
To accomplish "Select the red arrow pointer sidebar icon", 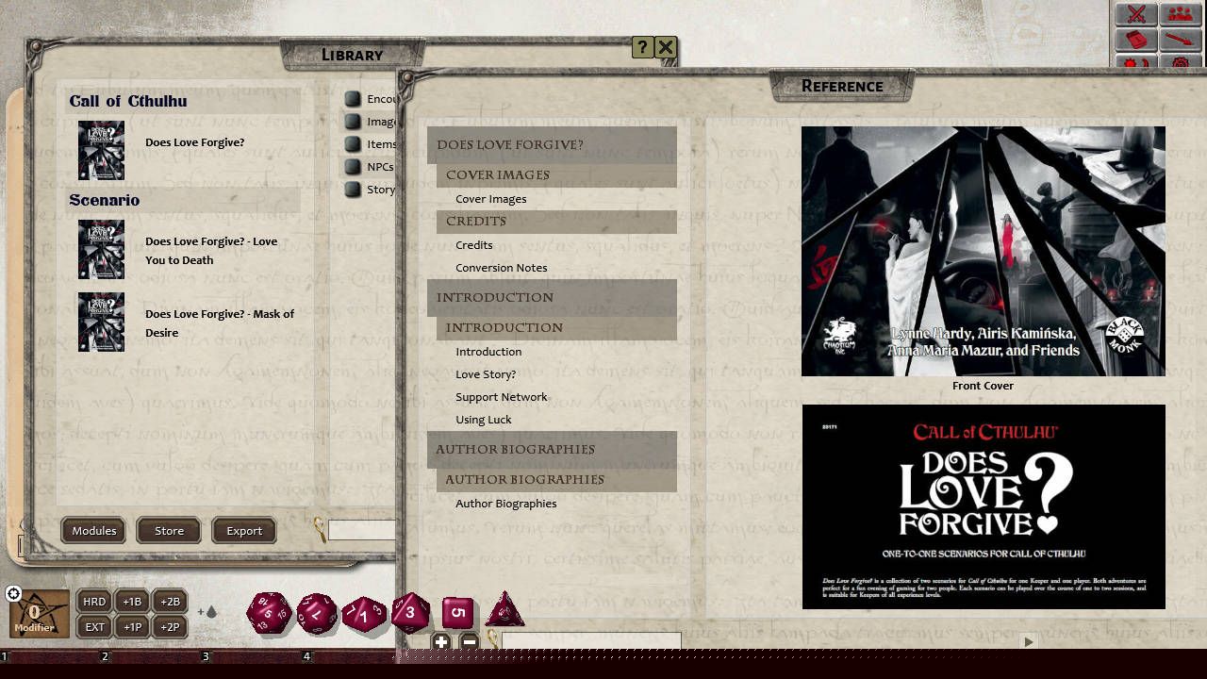I will [1180, 40].
